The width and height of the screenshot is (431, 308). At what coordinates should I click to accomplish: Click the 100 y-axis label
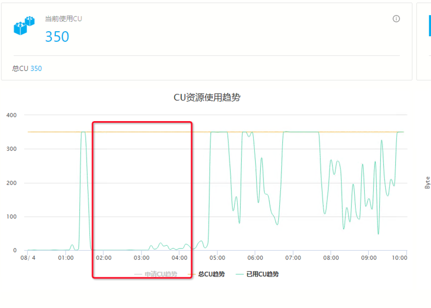[12, 217]
